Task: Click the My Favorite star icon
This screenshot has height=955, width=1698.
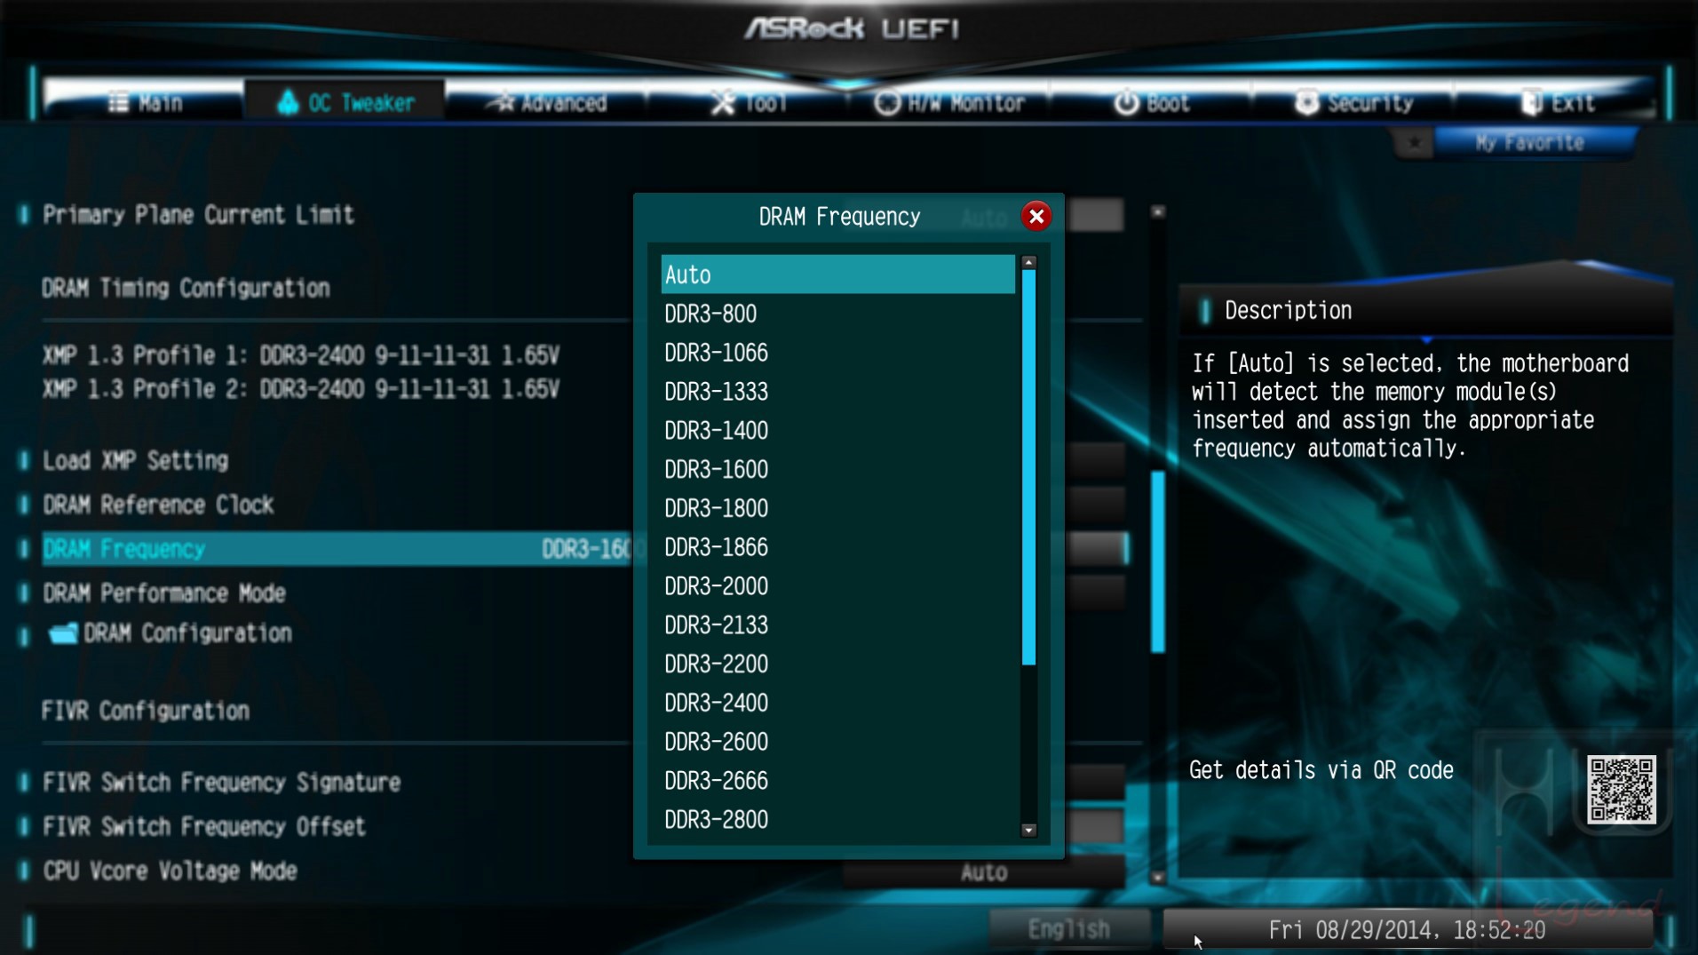Action: point(1414,143)
